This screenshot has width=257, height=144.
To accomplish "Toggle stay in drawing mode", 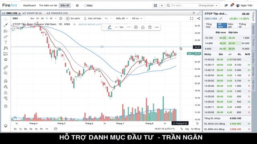I will click(6, 87).
